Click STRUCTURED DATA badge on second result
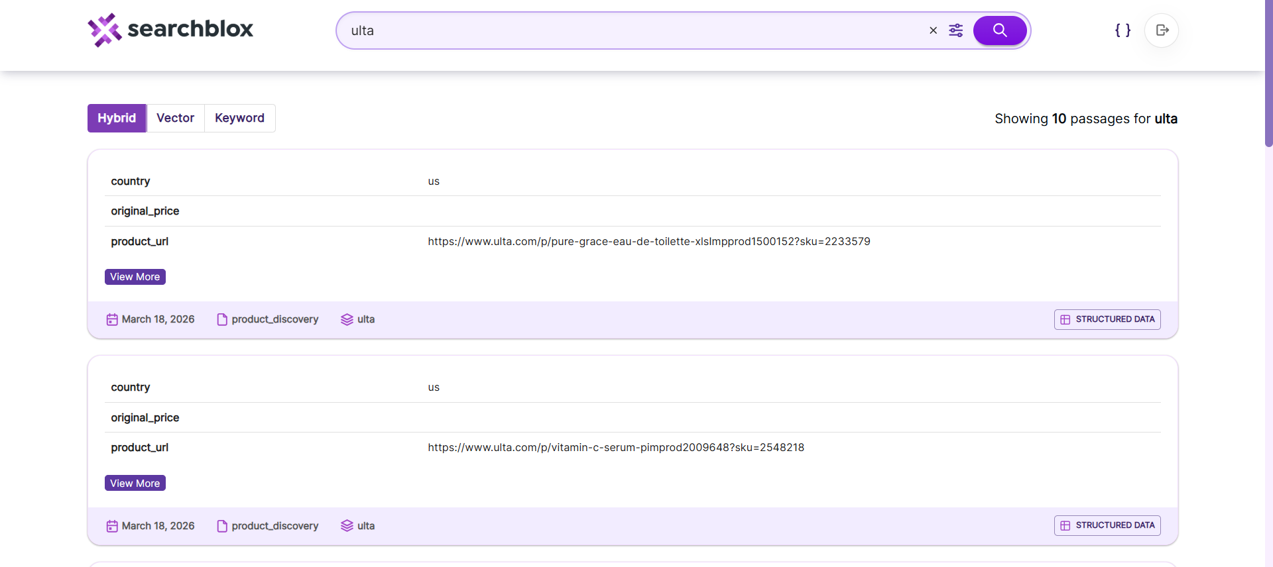The width and height of the screenshot is (1273, 567). 1107,525
